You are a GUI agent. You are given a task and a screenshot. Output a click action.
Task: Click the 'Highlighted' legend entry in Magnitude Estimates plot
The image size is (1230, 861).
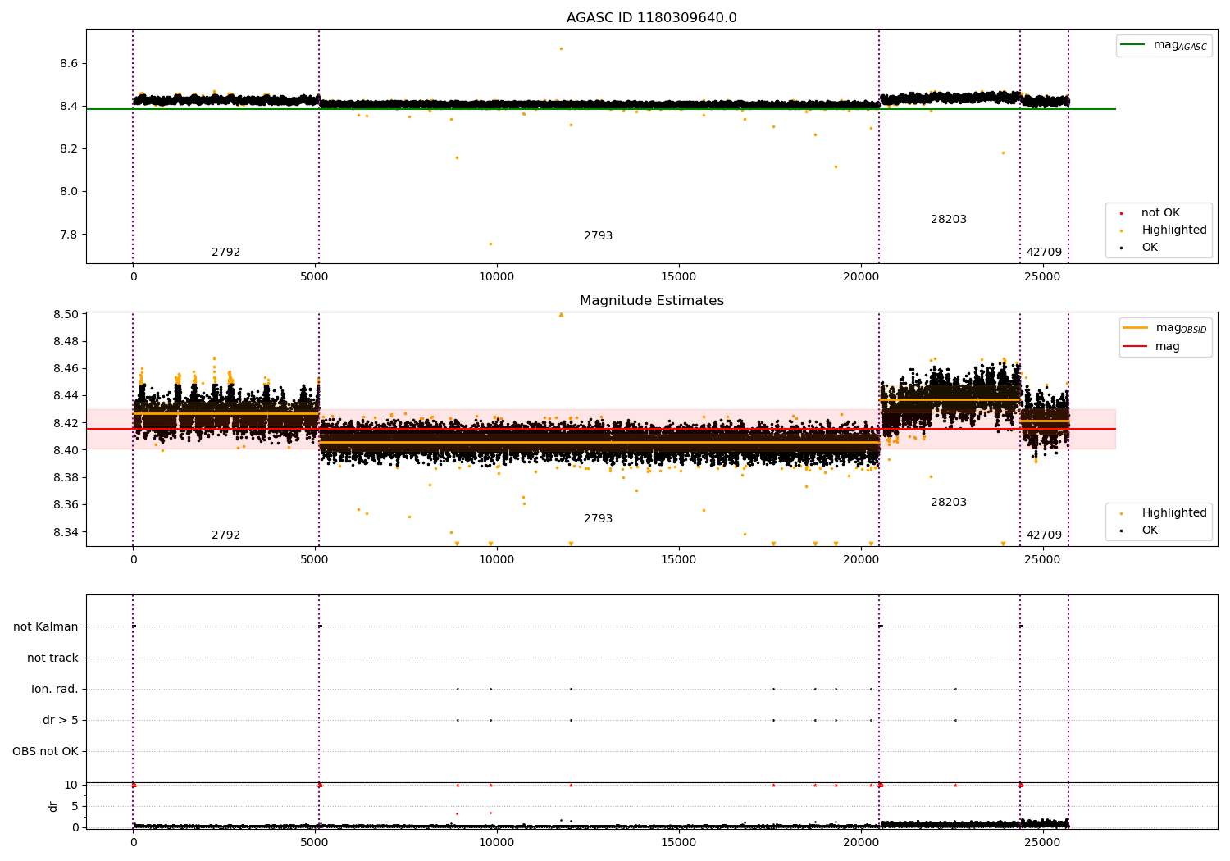1164,513
